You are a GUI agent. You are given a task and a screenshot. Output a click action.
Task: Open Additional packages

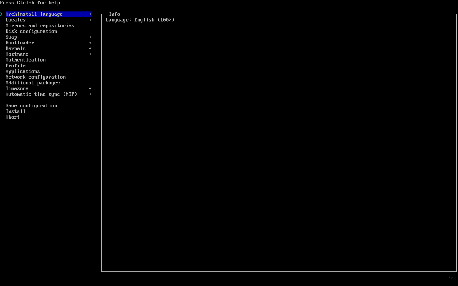33,83
